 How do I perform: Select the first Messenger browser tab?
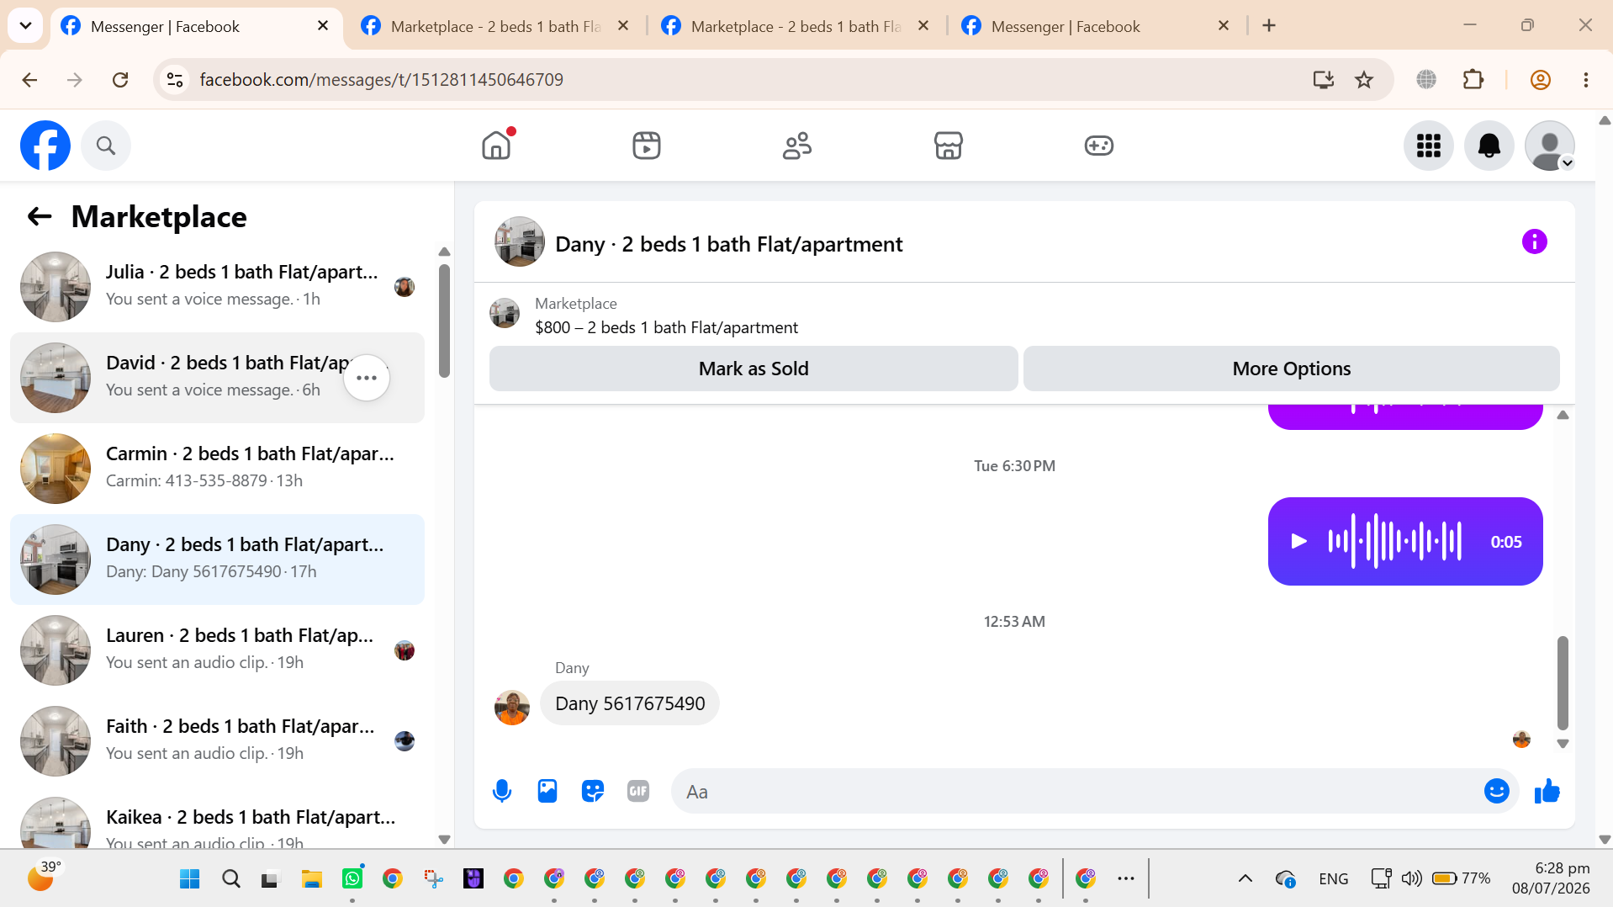(x=196, y=26)
